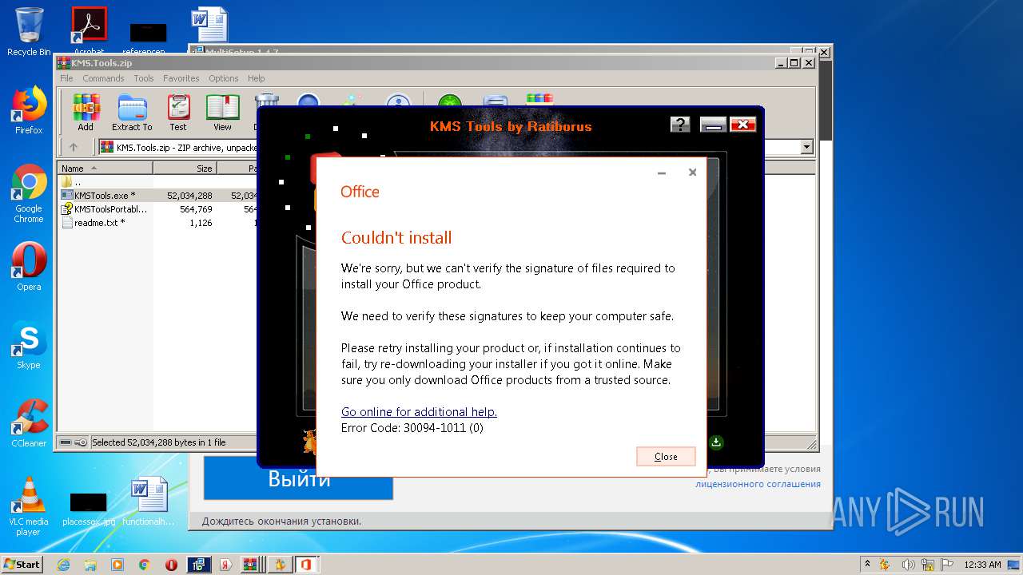
Task: Open Opera desktop shortcut
Action: pos(29,267)
